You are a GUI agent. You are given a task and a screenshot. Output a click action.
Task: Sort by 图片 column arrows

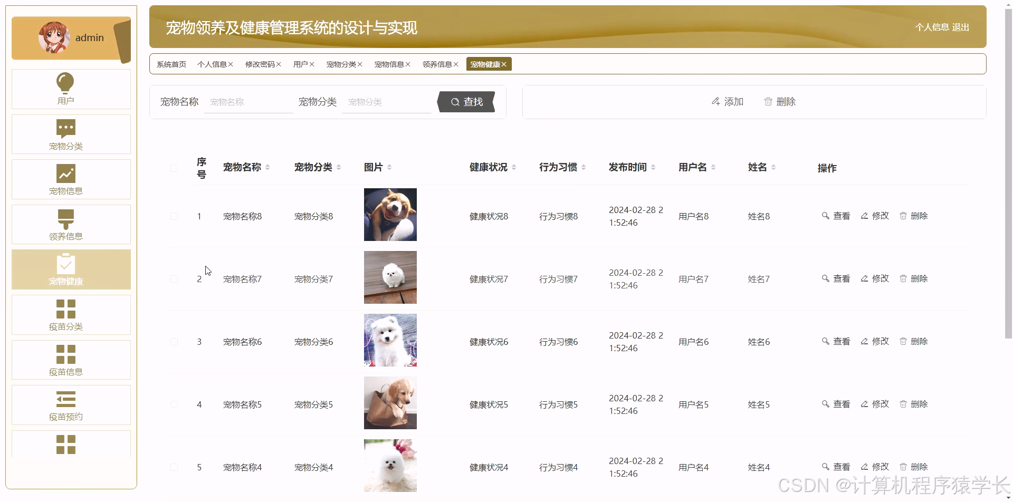389,167
